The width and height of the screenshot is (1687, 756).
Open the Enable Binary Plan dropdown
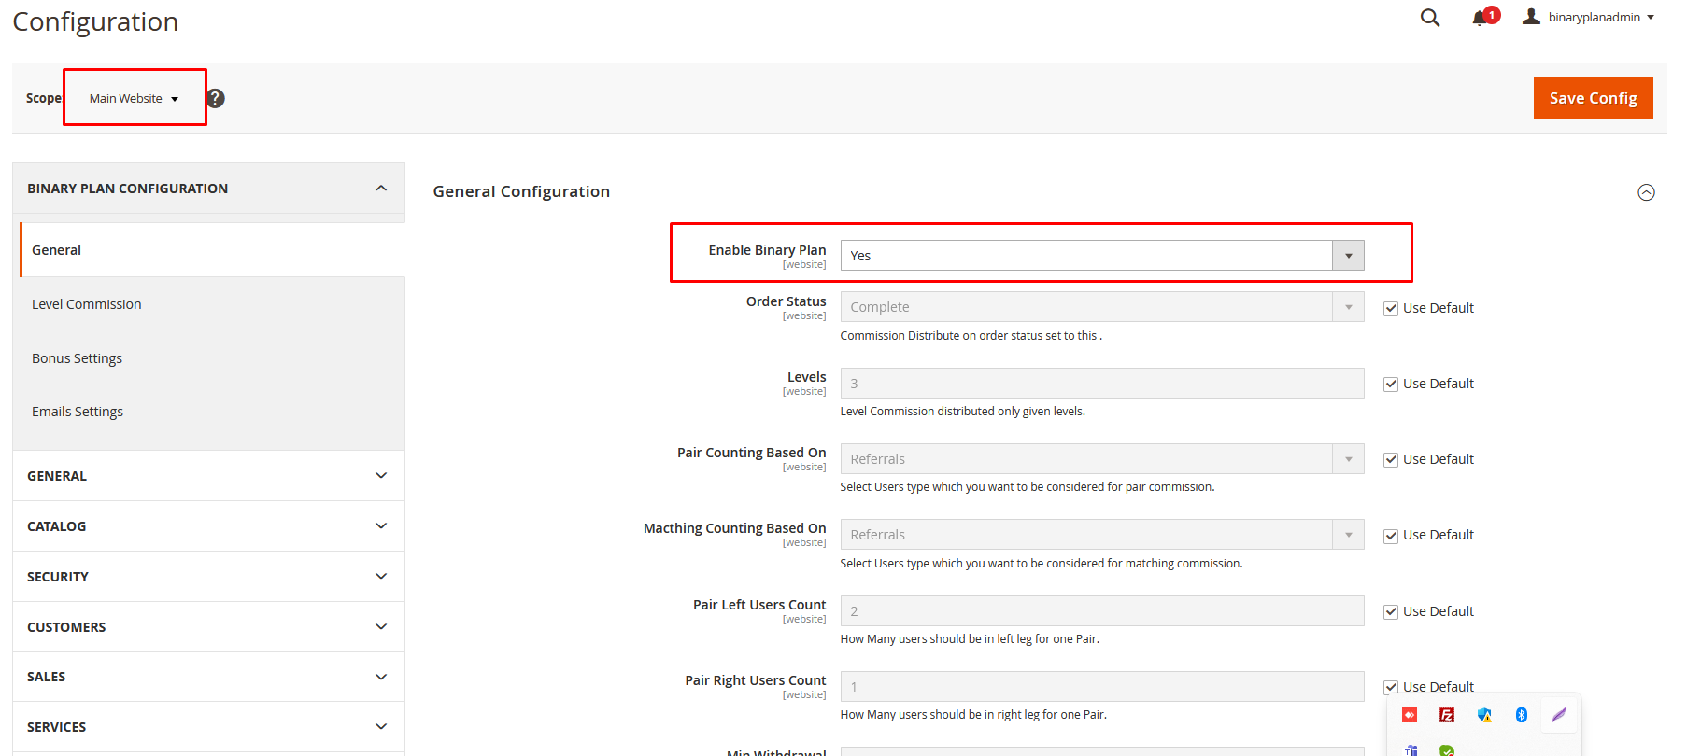(1102, 256)
